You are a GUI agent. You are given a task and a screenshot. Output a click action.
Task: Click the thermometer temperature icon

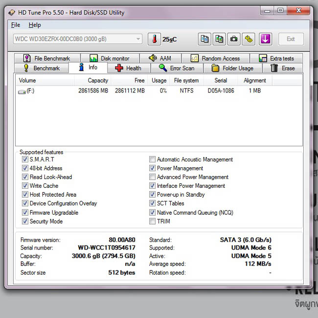coord(154,39)
